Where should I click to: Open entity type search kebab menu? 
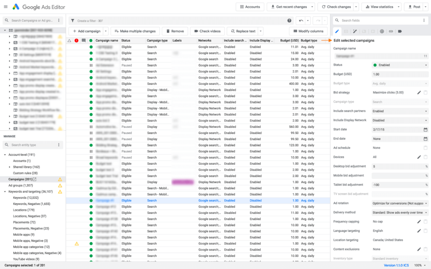pyautogui.click(x=59, y=145)
